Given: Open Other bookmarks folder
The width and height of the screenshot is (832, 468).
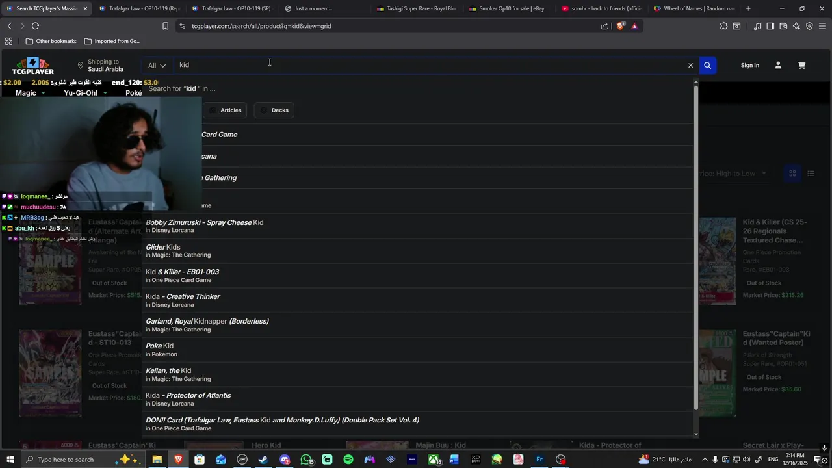Looking at the screenshot, I should 51,41.
